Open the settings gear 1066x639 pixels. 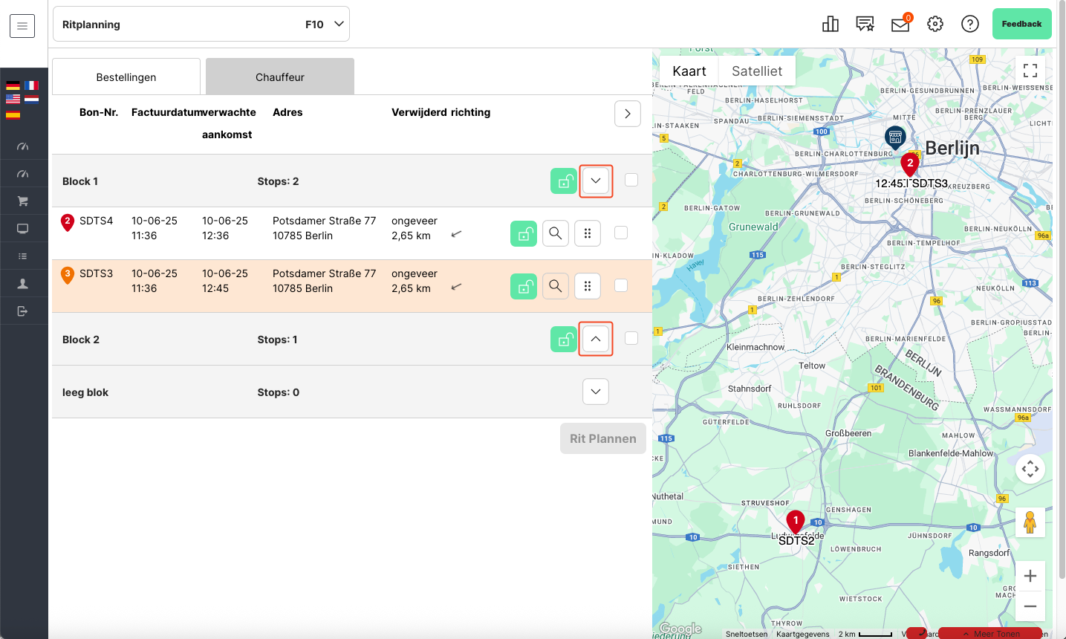click(x=935, y=25)
